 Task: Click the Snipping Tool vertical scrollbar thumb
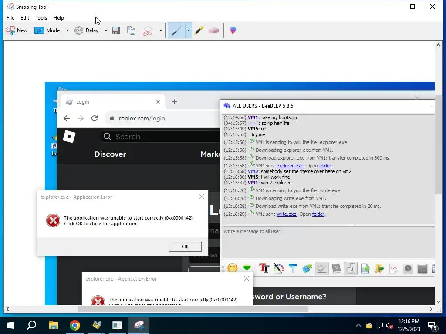pos(438,145)
